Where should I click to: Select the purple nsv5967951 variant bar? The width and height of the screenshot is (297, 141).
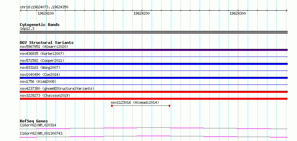click(154, 50)
